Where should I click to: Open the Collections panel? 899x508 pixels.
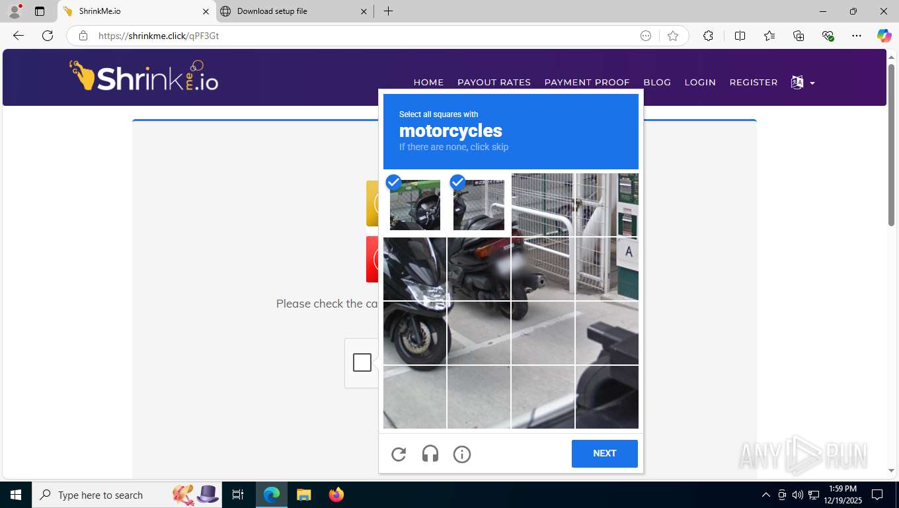pyautogui.click(x=799, y=36)
